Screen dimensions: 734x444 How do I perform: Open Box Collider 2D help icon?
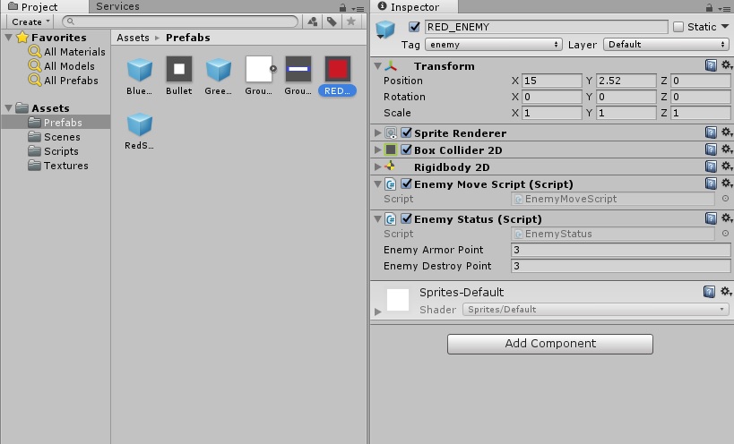711,149
